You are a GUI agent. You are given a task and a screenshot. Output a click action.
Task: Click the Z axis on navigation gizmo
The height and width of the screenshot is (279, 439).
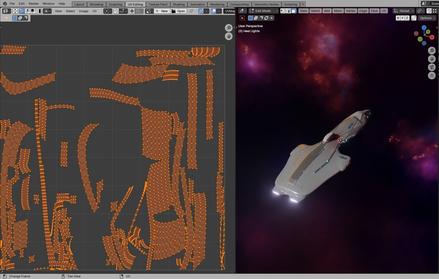pyautogui.click(x=424, y=28)
